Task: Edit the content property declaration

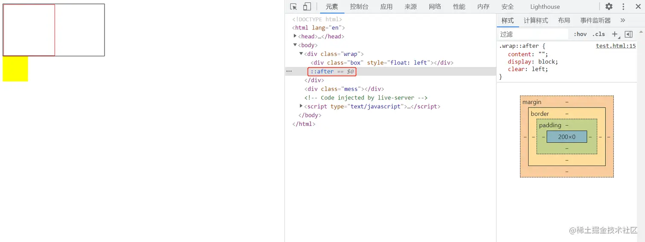Action: (528, 54)
